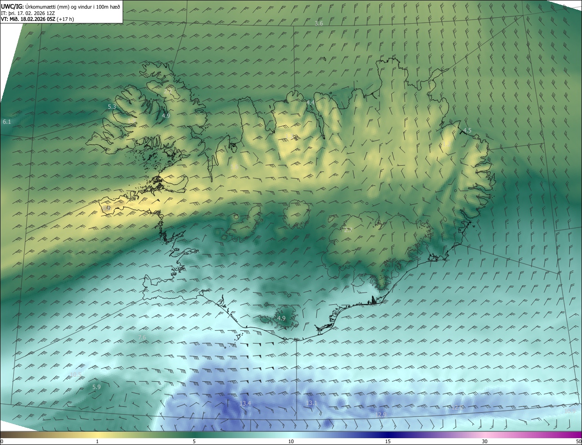Click the 5.3 value label on the map

112,106
